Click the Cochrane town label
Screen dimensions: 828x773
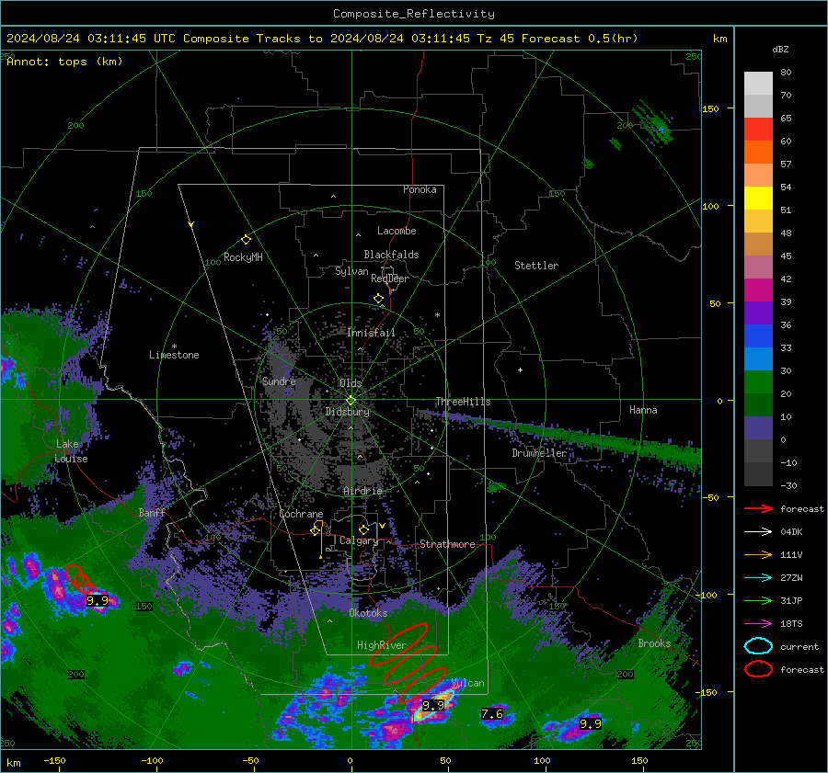(x=301, y=514)
